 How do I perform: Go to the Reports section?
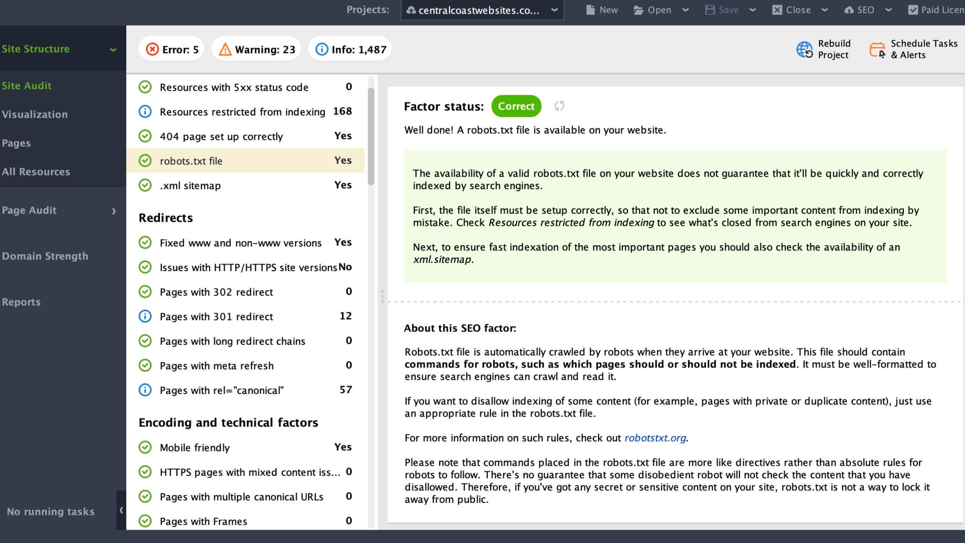click(21, 302)
